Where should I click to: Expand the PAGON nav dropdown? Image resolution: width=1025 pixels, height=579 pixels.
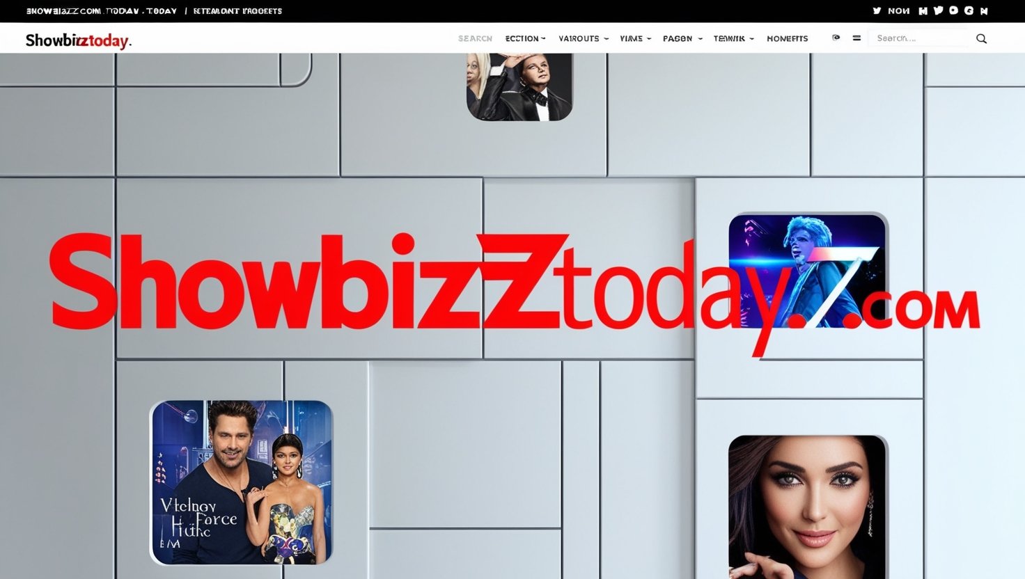[x=682, y=39]
